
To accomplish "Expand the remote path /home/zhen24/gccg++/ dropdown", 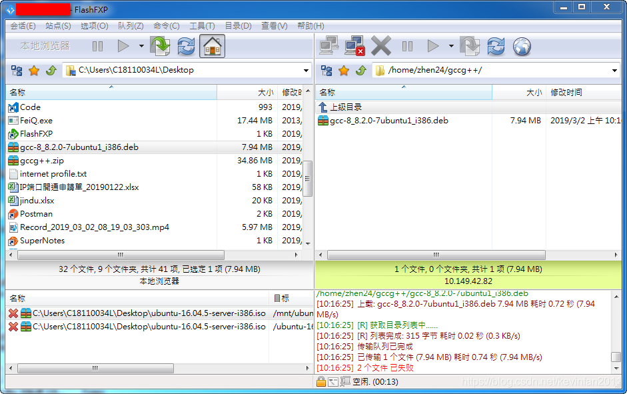I will click(x=614, y=71).
